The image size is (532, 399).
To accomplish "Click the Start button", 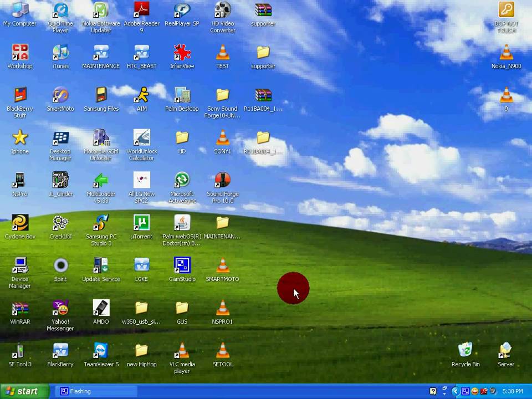I will [x=24, y=391].
